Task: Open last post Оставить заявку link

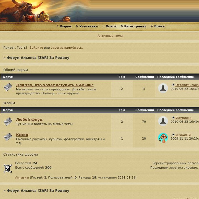Action: pos(187,85)
